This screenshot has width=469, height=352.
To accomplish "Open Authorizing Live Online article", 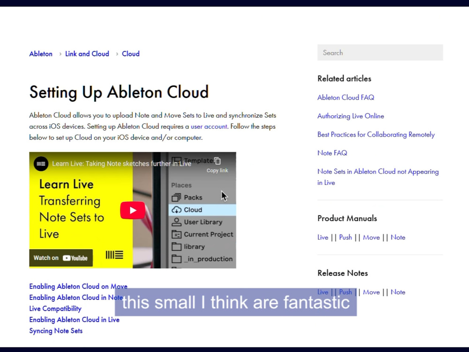I will (x=350, y=116).
